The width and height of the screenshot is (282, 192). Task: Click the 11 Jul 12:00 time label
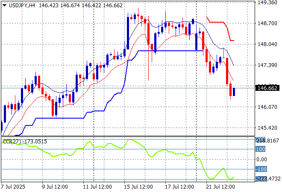(x=97, y=187)
